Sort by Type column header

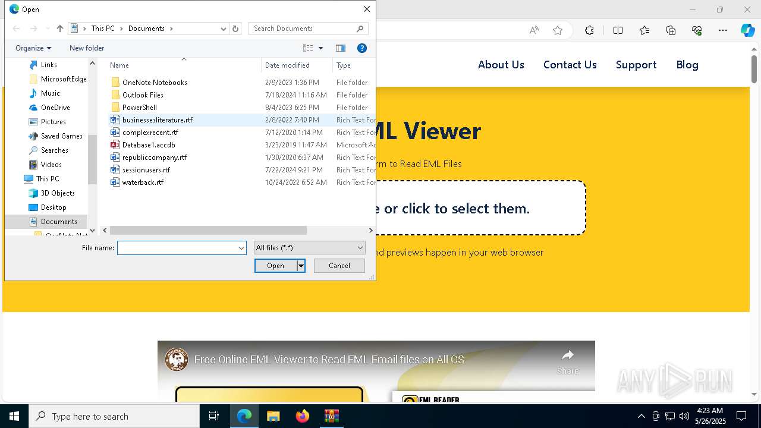(354, 65)
